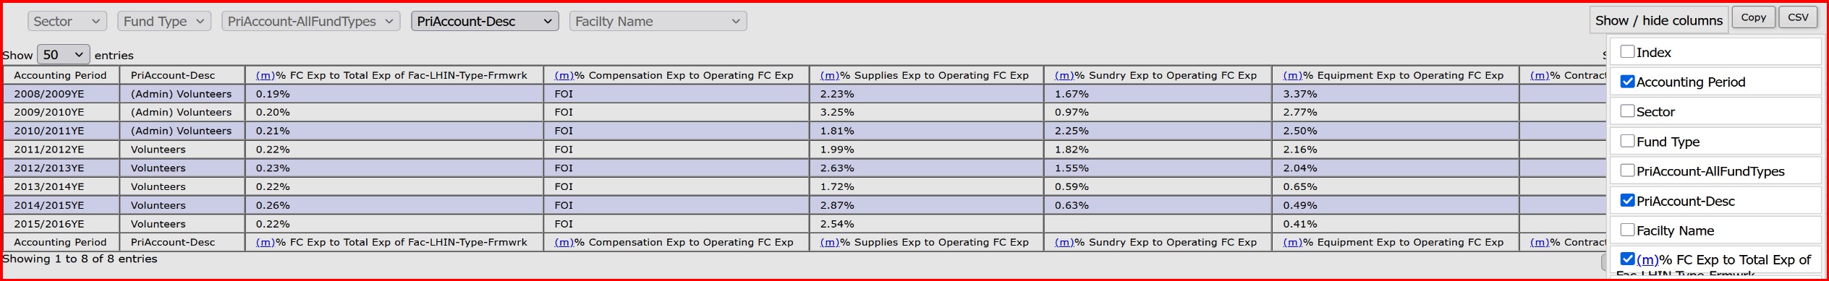The height and width of the screenshot is (281, 1829).
Task: Open the Sector filter dropdown
Action: point(67,22)
